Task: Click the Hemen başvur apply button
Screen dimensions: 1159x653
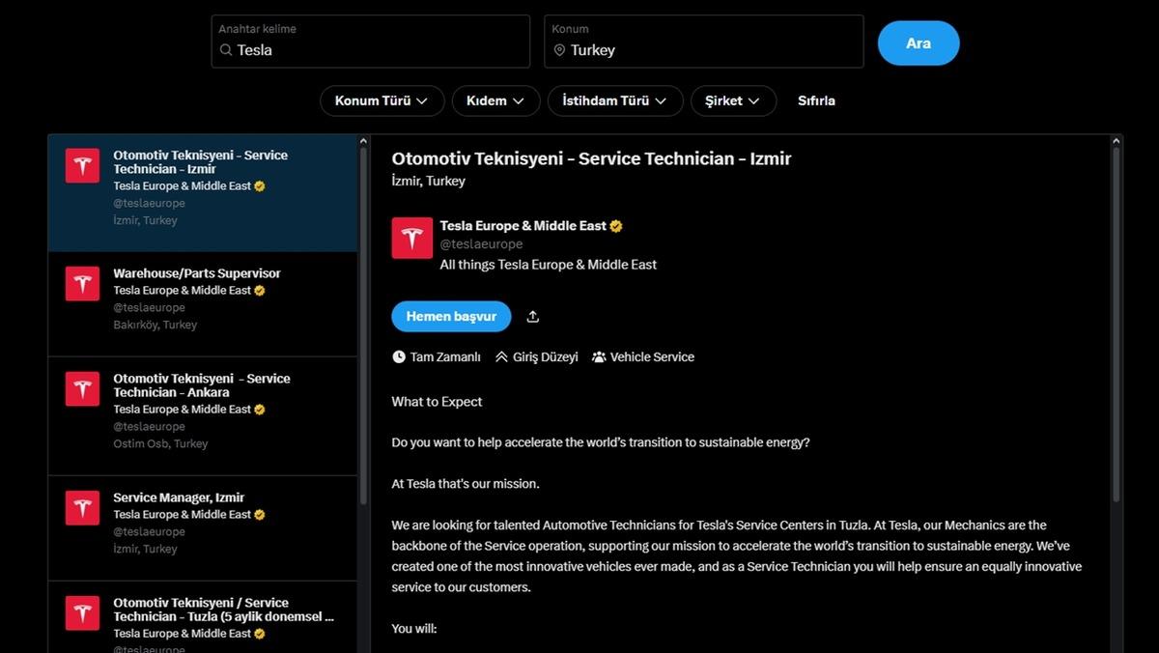Action: 450,316
